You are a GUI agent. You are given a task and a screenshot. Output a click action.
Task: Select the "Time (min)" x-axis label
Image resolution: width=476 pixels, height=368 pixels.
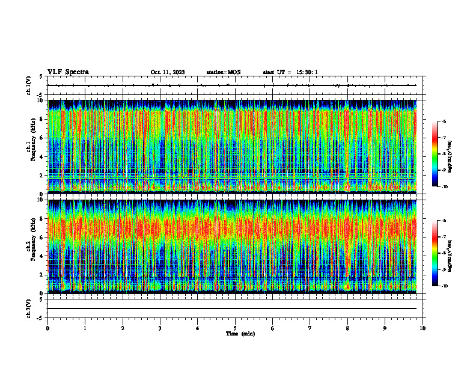click(240, 334)
